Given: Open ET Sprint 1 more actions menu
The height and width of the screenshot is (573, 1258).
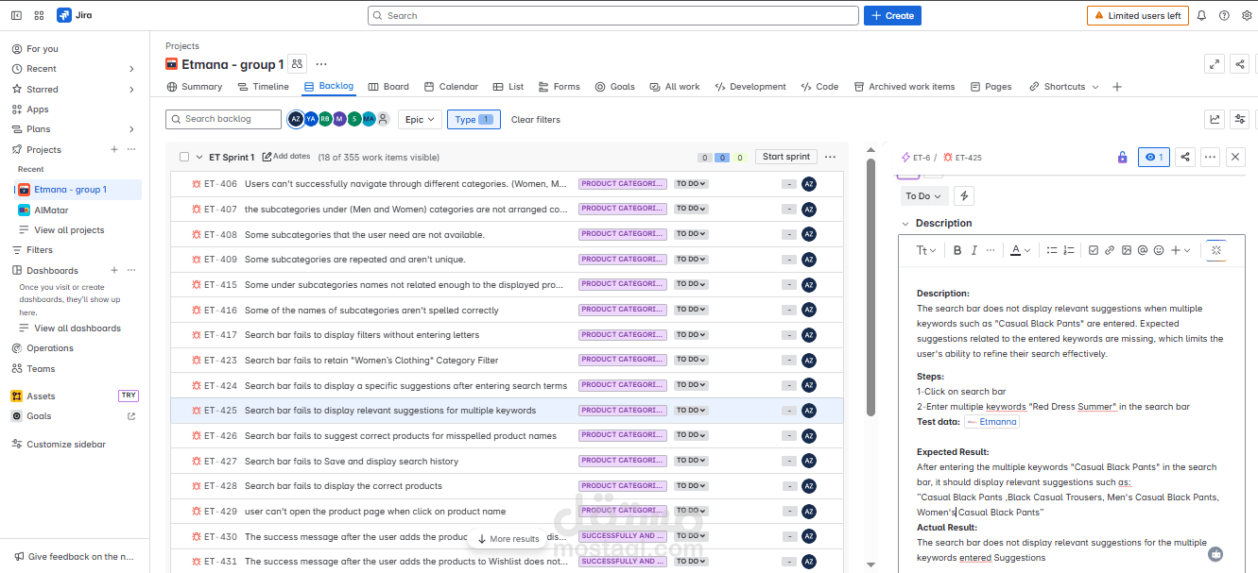Looking at the screenshot, I should [830, 157].
